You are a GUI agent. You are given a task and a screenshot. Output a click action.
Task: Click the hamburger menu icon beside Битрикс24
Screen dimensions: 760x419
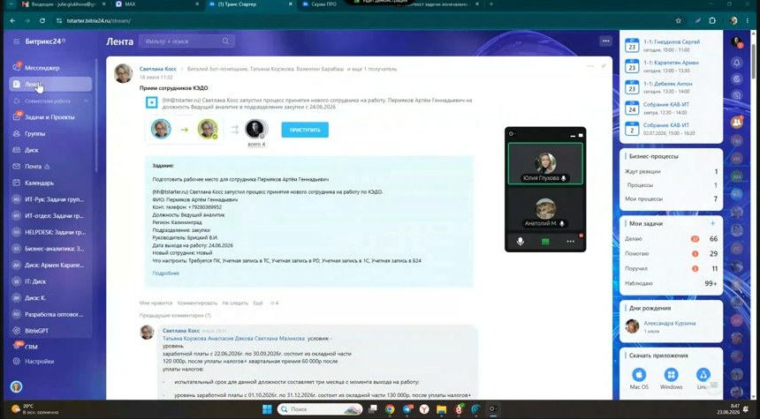(17, 41)
